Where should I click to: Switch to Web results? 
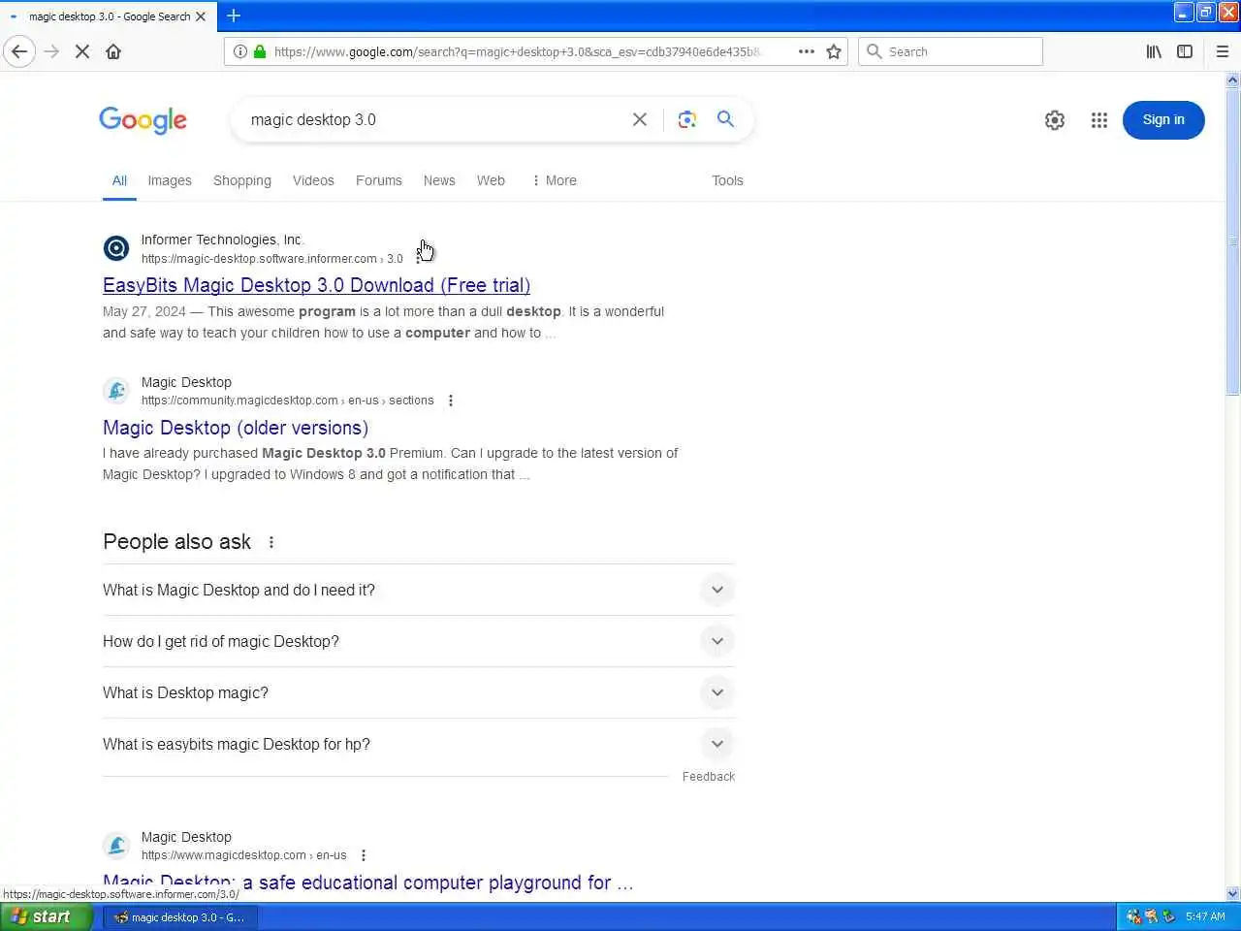[x=491, y=180]
